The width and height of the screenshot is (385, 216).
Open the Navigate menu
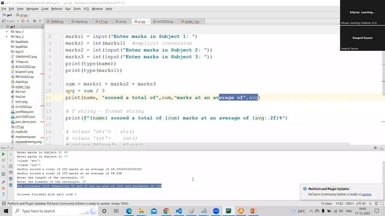[x=32, y=9]
